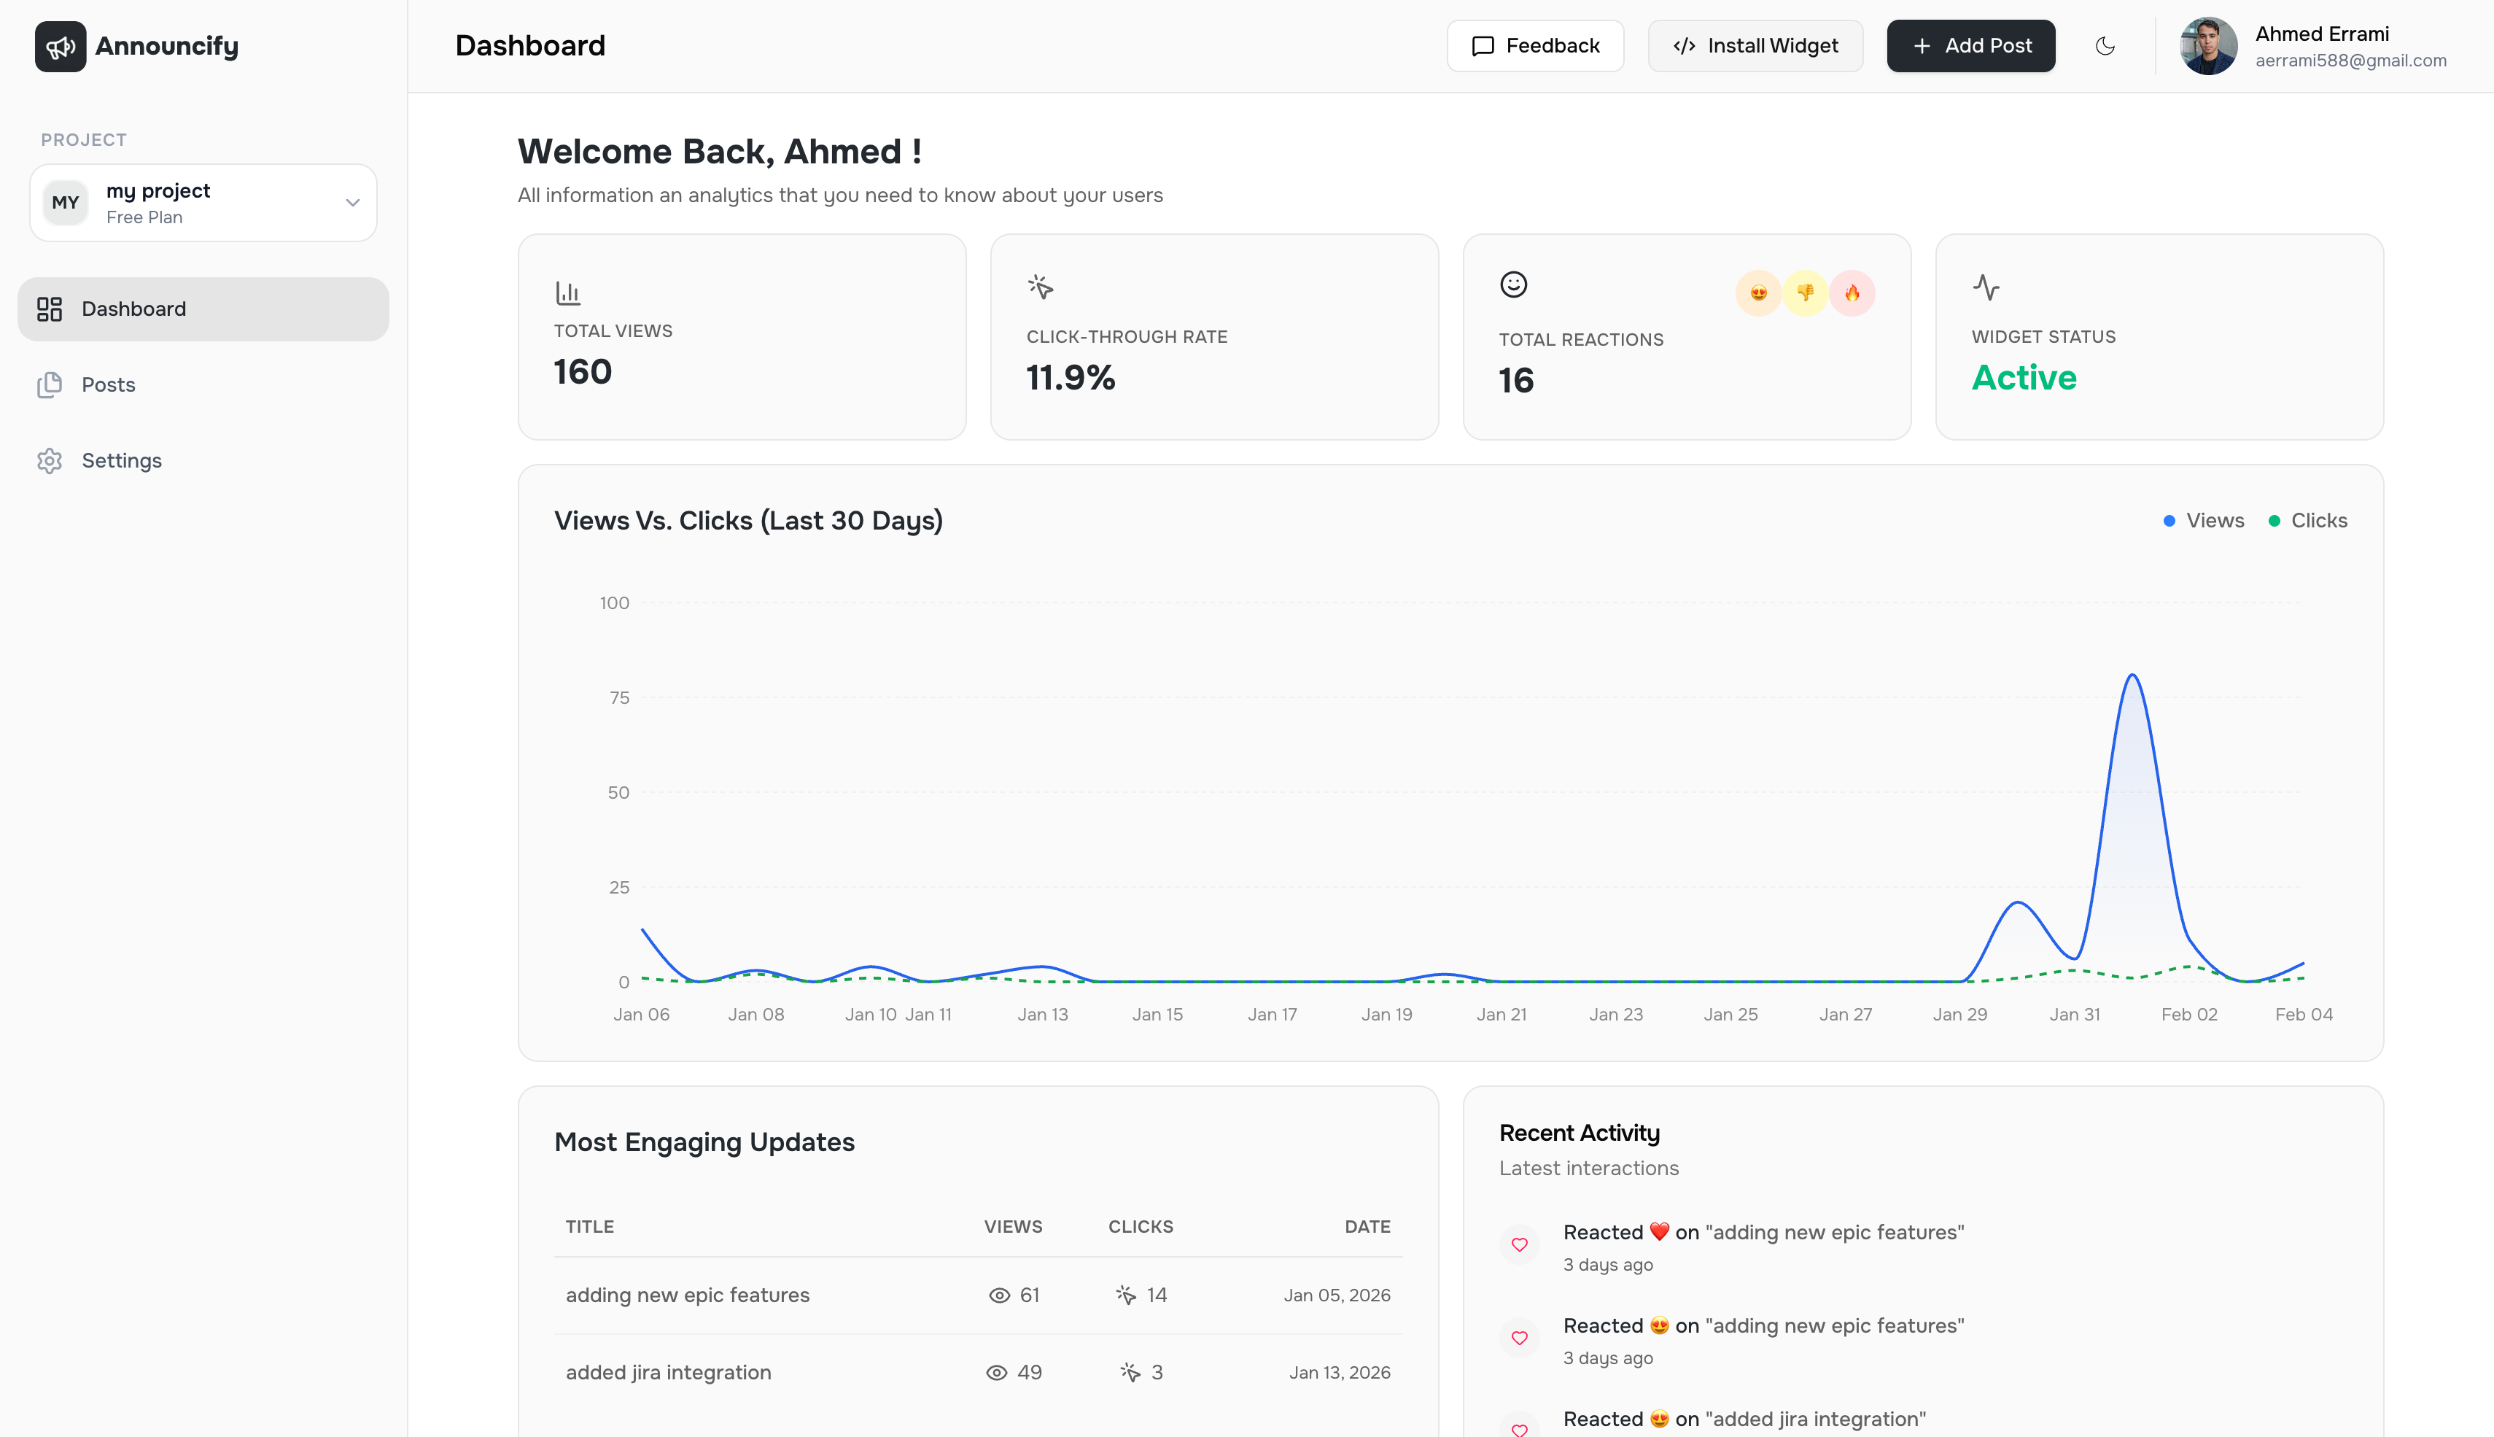Open the Settings section
Viewport: 2494px width, 1437px height.
(121, 461)
